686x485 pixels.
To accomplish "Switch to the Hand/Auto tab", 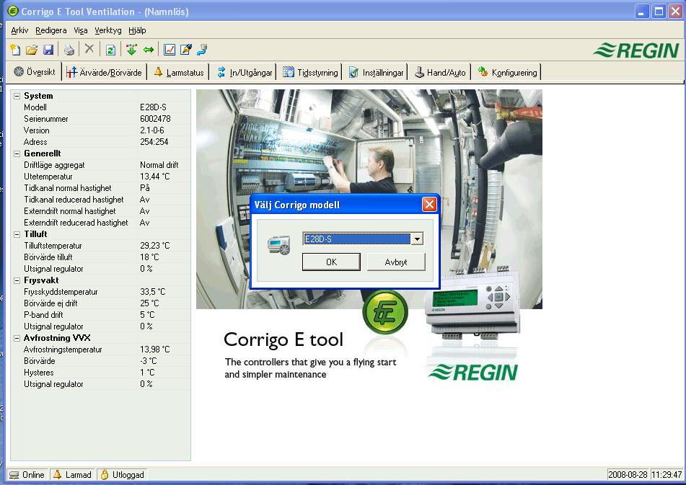I will [440, 72].
